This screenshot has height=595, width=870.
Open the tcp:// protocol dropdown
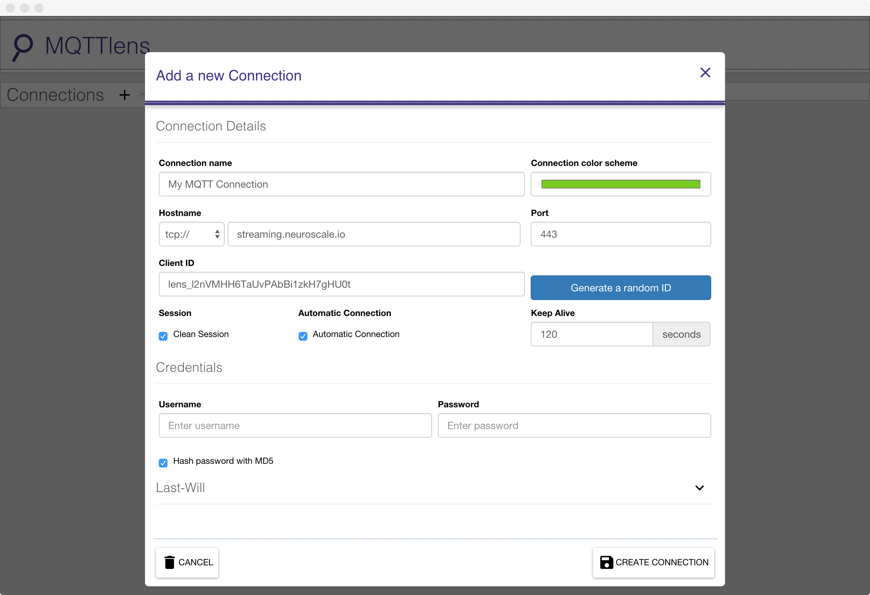[x=192, y=234]
